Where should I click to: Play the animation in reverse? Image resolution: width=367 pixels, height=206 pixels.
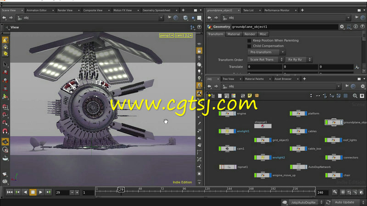point(25,192)
